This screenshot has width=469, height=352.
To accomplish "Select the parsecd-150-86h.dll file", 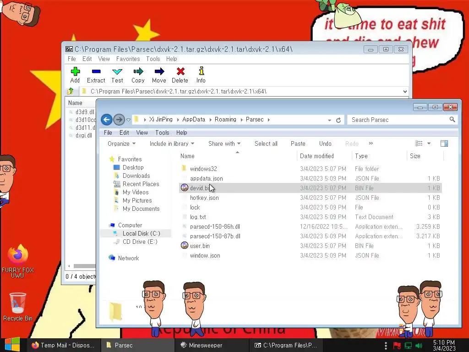I will [x=215, y=226].
